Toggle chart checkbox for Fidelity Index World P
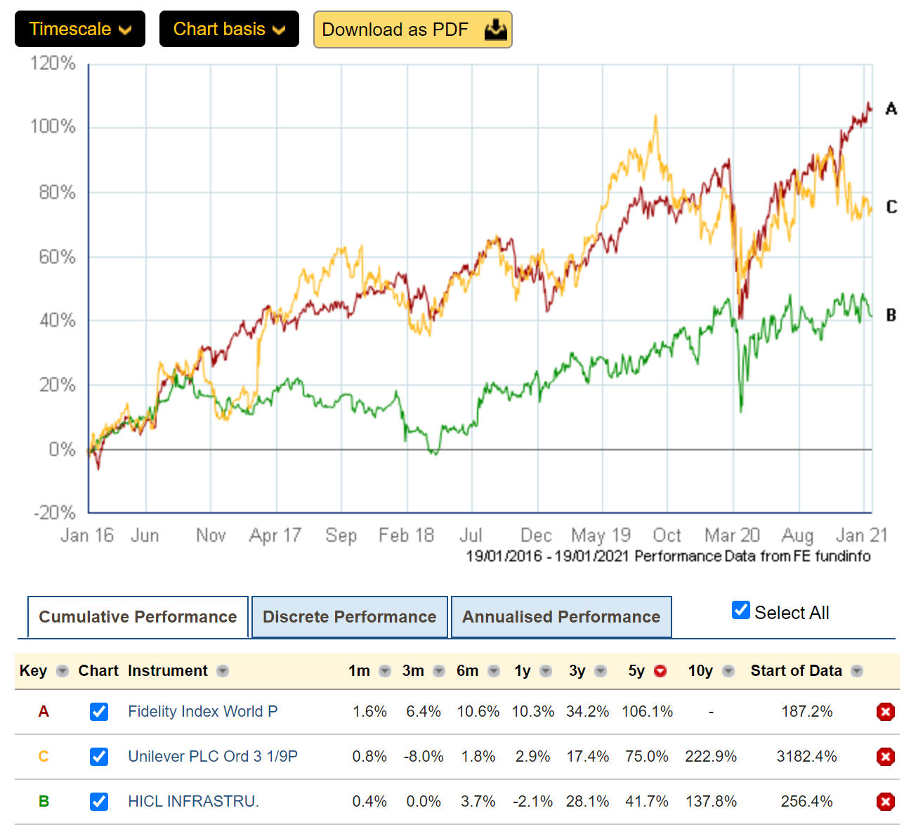This screenshot has width=904, height=827. coord(99,712)
